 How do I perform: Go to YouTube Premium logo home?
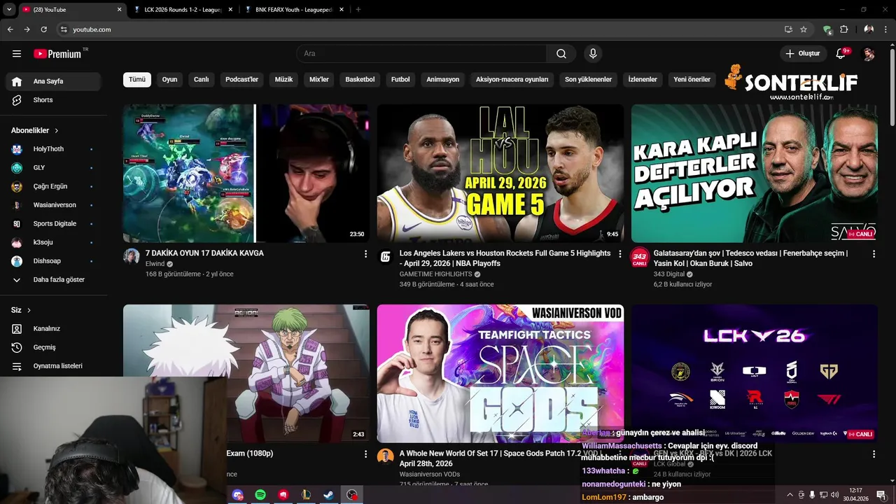click(x=57, y=54)
